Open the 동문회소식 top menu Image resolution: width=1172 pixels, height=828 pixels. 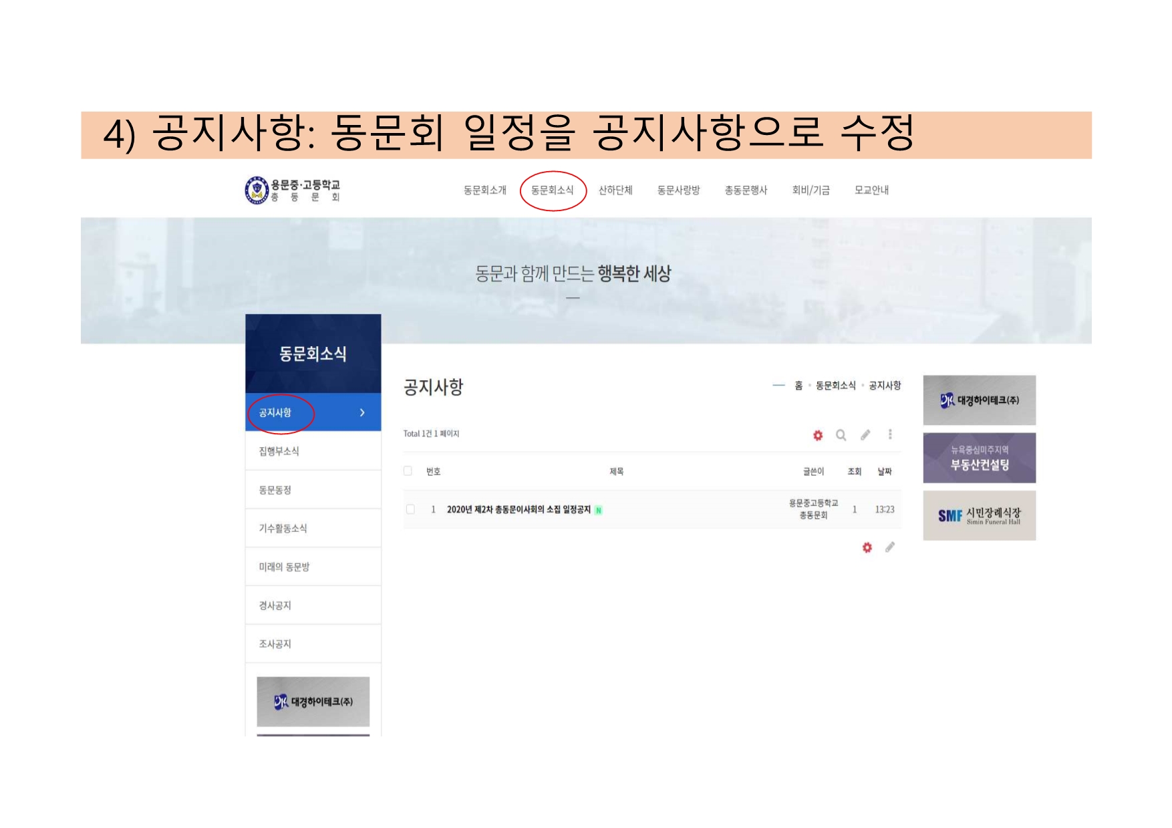553,190
